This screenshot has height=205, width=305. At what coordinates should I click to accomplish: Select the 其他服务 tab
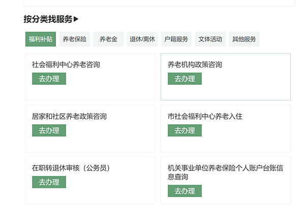(x=244, y=39)
